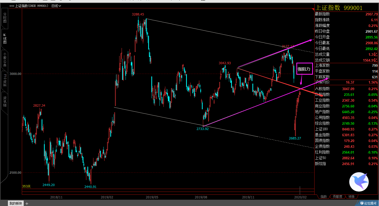The image size is (379, 206).
Task: Switch to the 分时图 side tab
Action: pos(5,18)
